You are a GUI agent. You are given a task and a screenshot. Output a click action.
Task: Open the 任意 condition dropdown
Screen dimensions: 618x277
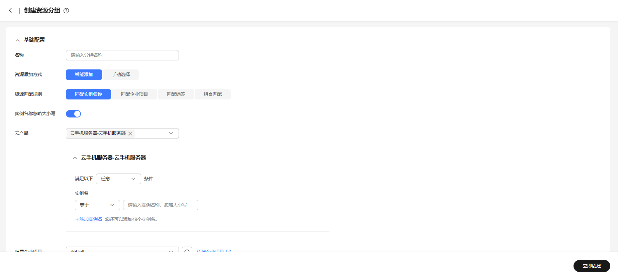(x=118, y=179)
